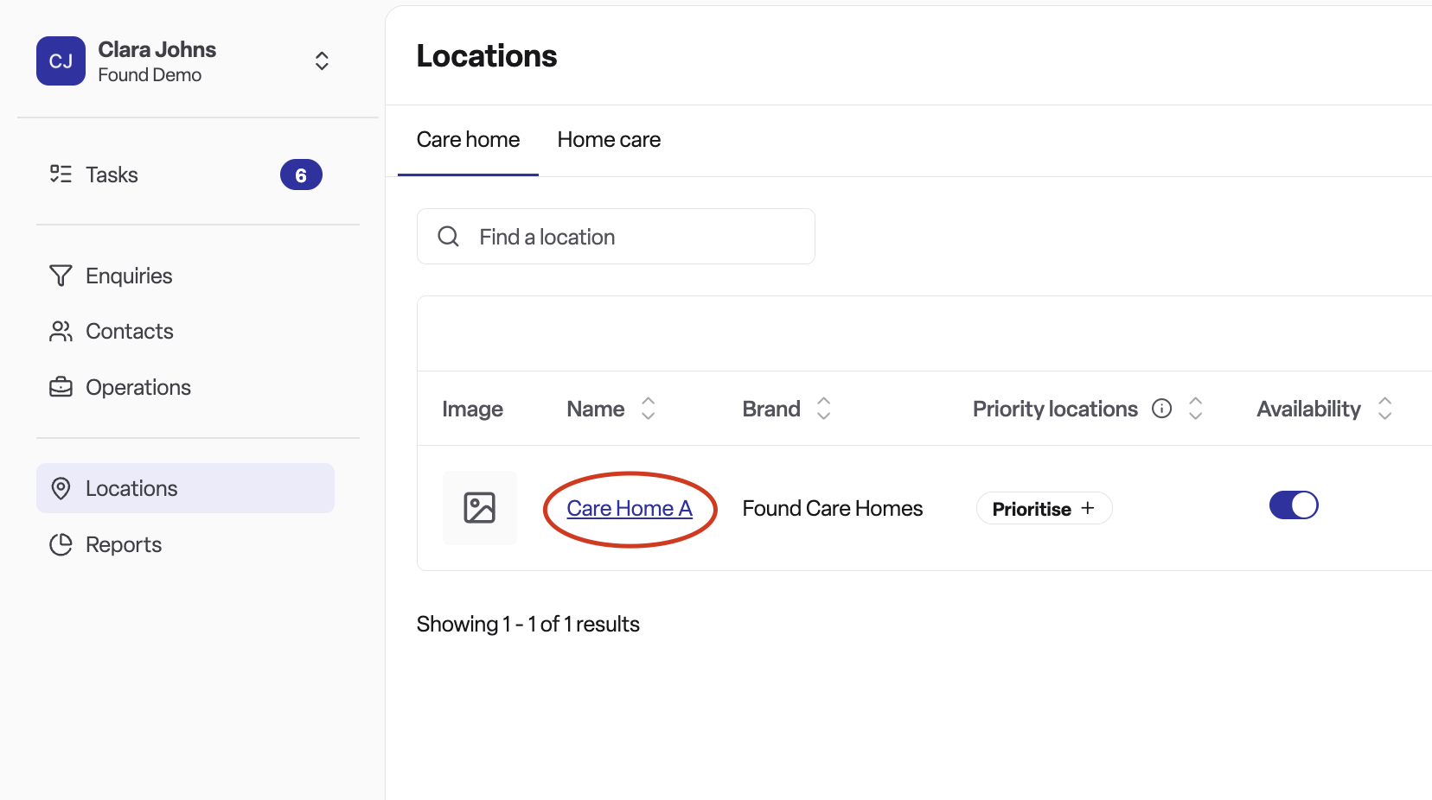Sort by Availability column arrows
This screenshot has height=800, width=1432.
pos(1384,409)
